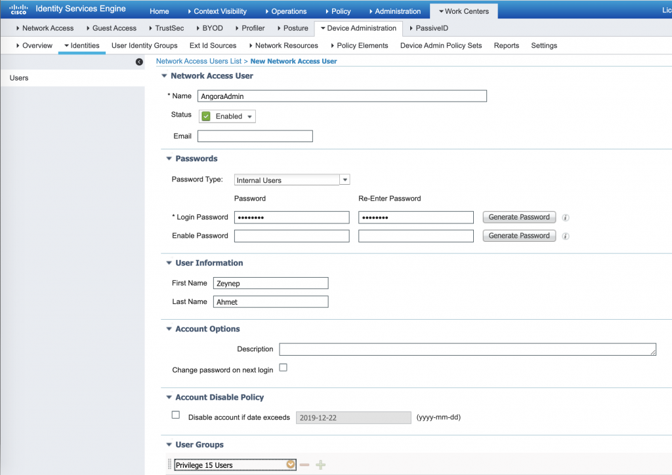Screen dimensions: 672x475
Task: Click the Enable Password field
Action: (292, 237)
